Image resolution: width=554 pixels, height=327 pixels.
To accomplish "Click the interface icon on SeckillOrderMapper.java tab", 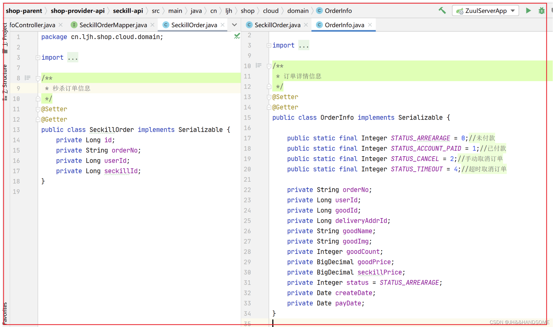I will click(x=74, y=25).
